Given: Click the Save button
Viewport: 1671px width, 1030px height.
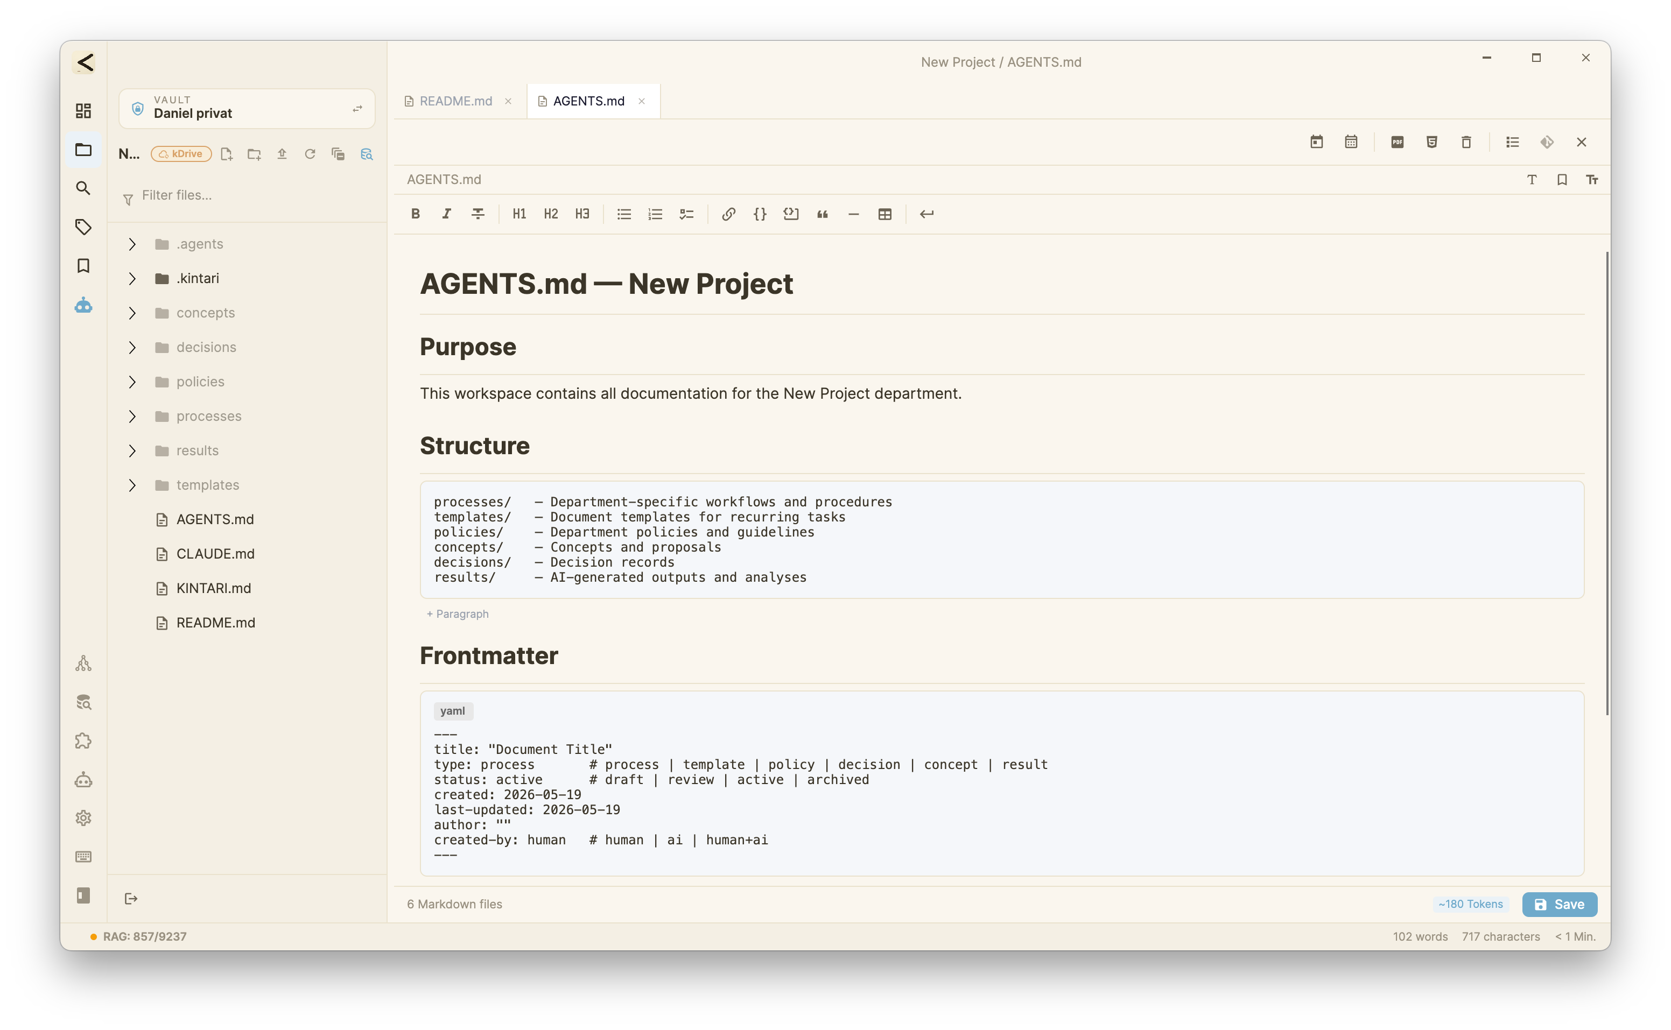Looking at the screenshot, I should [x=1559, y=905].
